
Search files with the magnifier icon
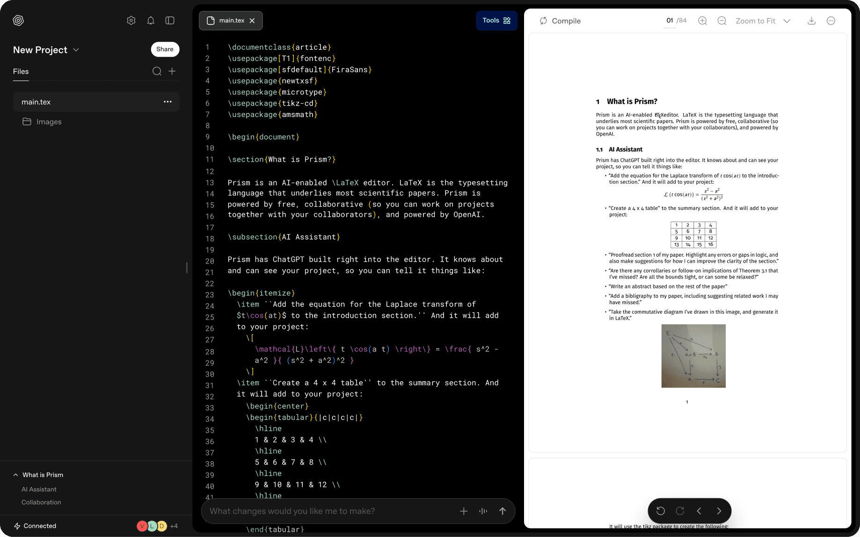[x=157, y=71]
